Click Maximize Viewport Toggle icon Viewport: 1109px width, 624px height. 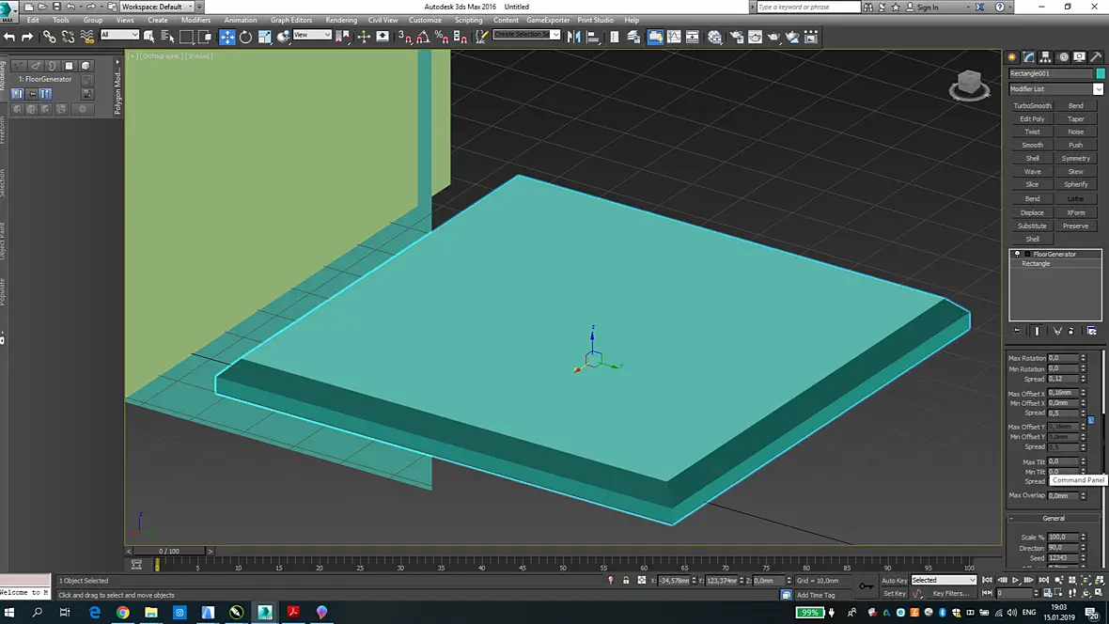pyautogui.click(x=1099, y=593)
